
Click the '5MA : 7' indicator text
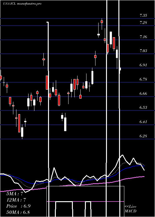coord(15,194)
